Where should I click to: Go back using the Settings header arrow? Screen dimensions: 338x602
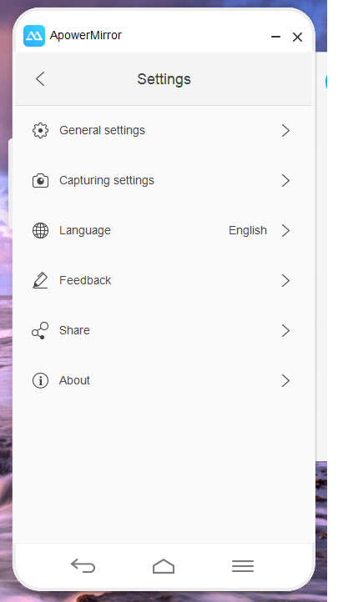40,79
